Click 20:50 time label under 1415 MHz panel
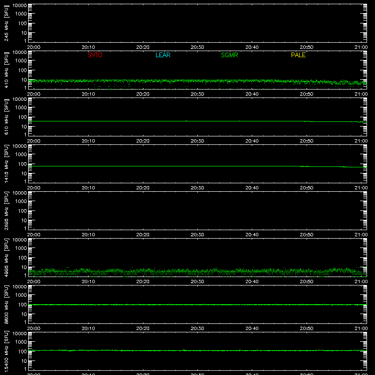Screen dimensions: 375x375 (307, 188)
